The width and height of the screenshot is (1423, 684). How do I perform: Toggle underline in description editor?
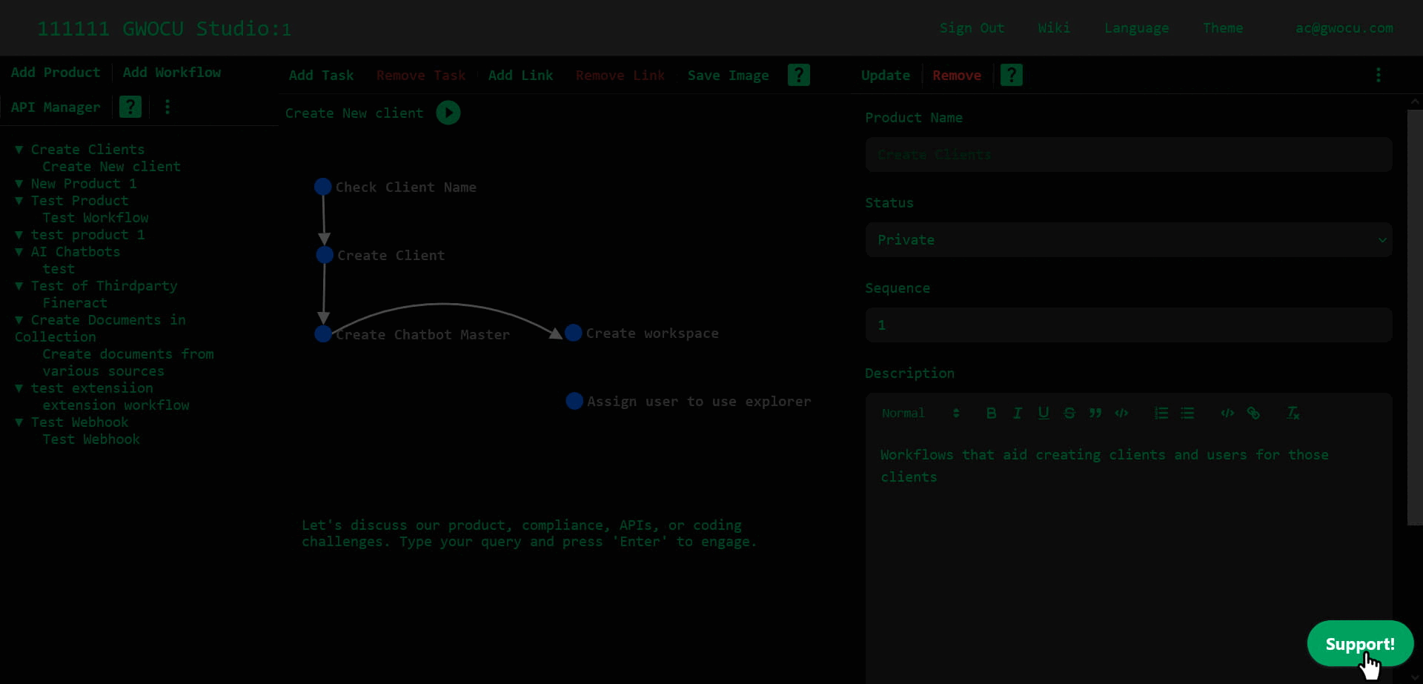pyautogui.click(x=1043, y=413)
